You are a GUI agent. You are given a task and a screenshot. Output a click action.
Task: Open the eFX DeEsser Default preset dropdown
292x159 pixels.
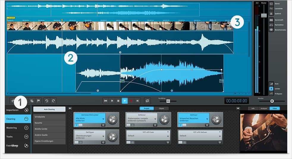(220, 136)
